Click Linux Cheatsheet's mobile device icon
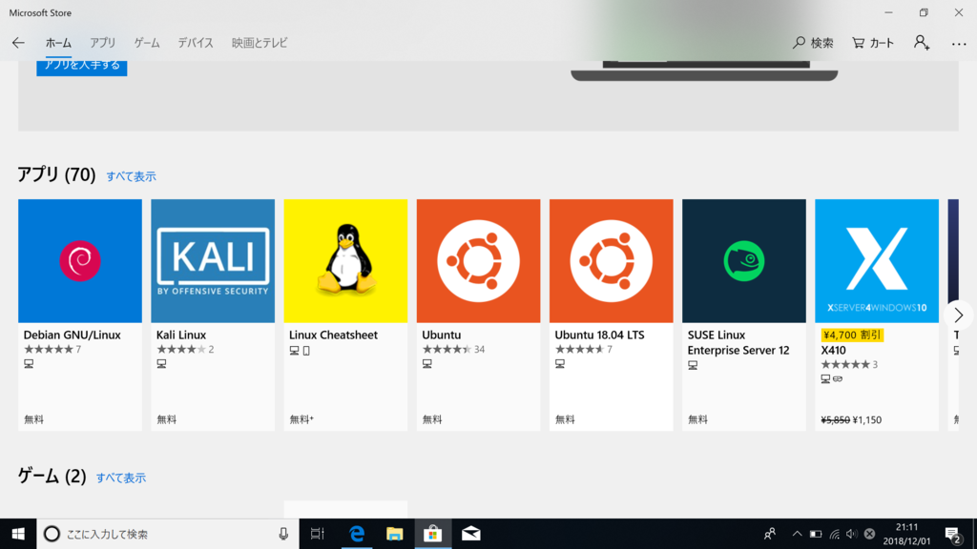Image resolution: width=977 pixels, height=549 pixels. [306, 351]
